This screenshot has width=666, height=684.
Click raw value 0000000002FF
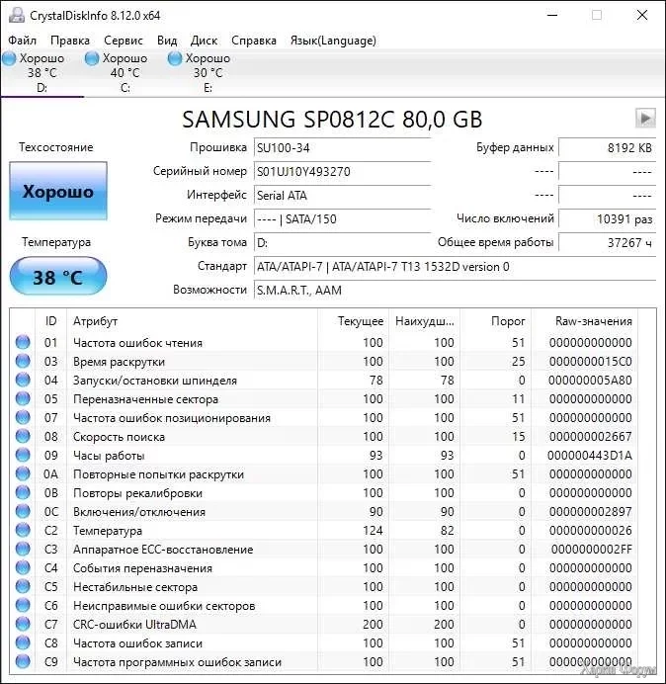(592, 549)
